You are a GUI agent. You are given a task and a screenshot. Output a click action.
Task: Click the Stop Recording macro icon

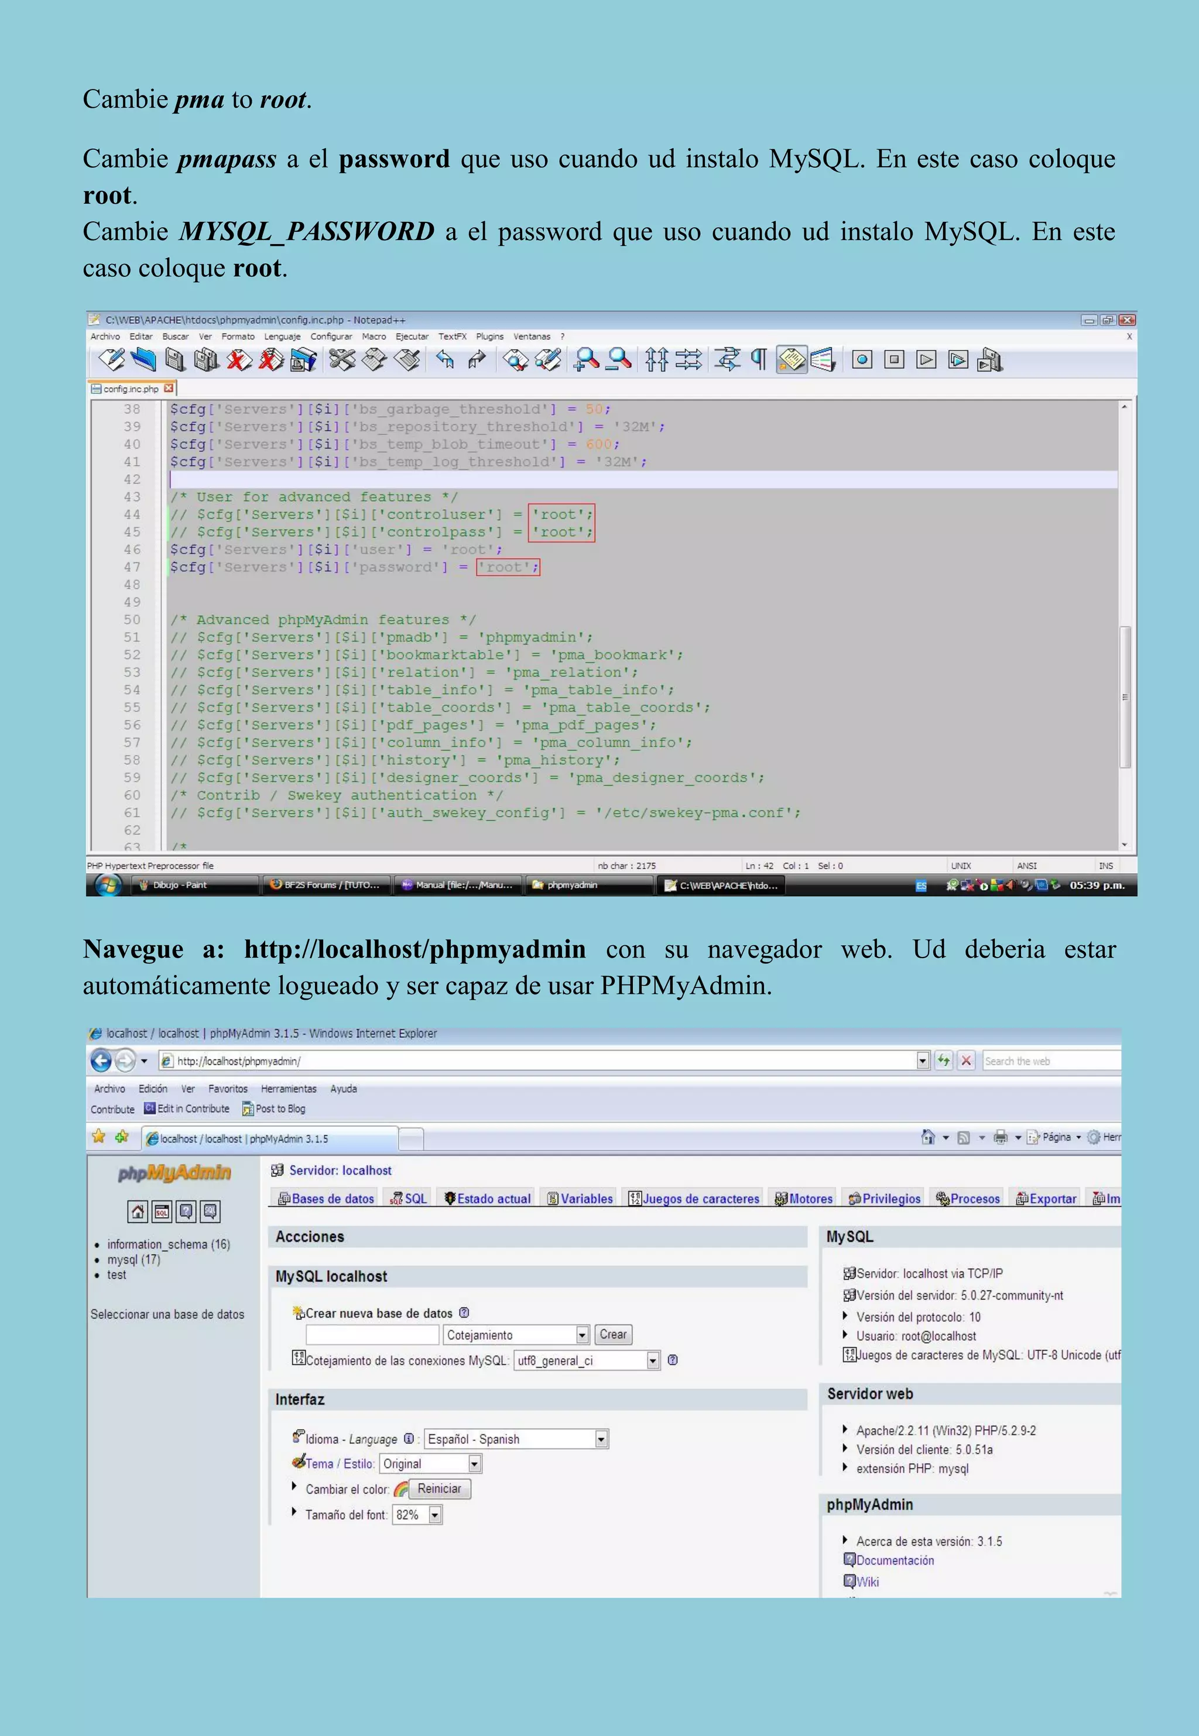tap(894, 359)
